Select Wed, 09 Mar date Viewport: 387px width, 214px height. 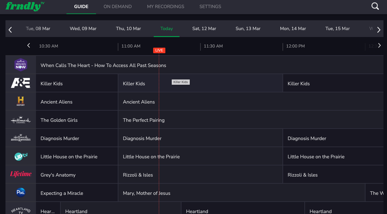click(x=83, y=29)
